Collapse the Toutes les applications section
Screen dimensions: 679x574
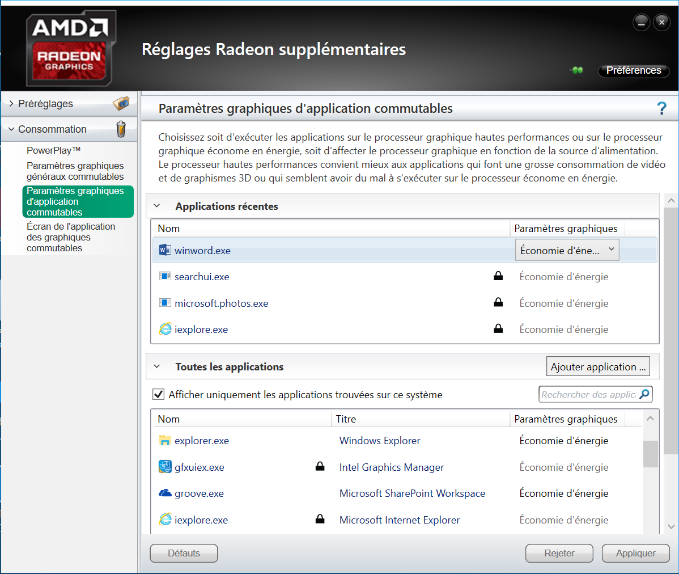(157, 366)
